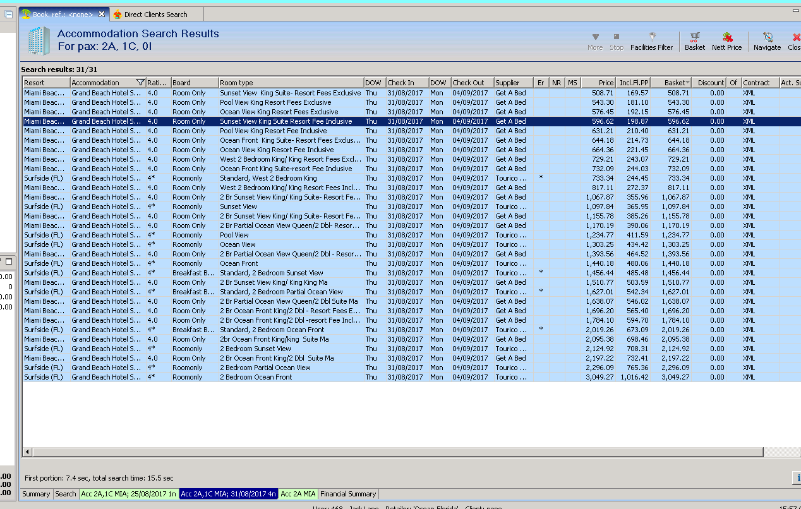Click the Nett Price icon

pyautogui.click(x=726, y=38)
